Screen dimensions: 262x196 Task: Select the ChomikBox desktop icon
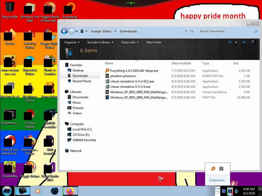(x=10, y=169)
